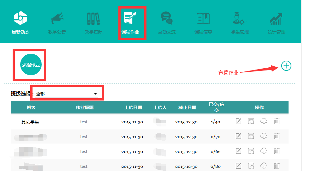The width and height of the screenshot is (310, 171).
Task: Click the 课程信息 book icon
Action: (203, 19)
